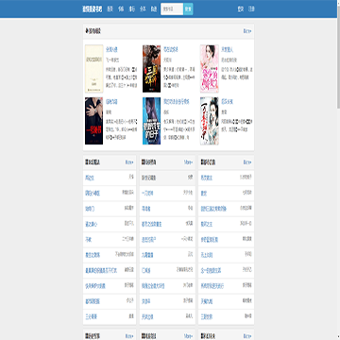Open More+ in the bottom-right partially visible panel
340x340 pixels.
pyautogui.click(x=247, y=336)
